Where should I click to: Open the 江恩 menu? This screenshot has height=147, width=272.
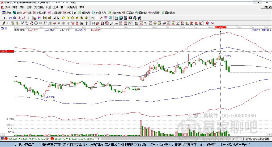pyautogui.click(x=29, y=7)
